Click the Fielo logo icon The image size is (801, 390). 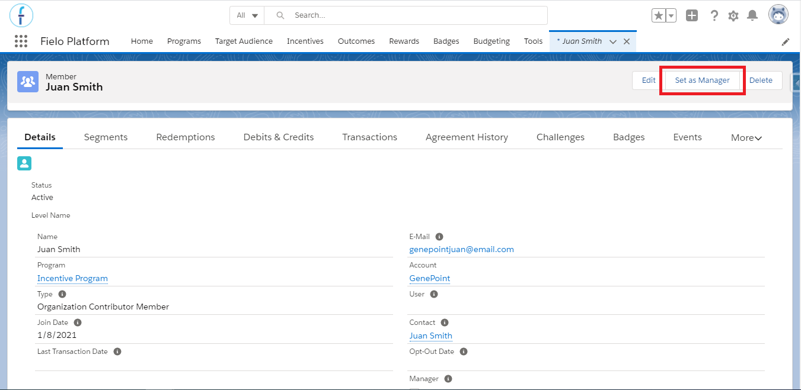(21, 15)
